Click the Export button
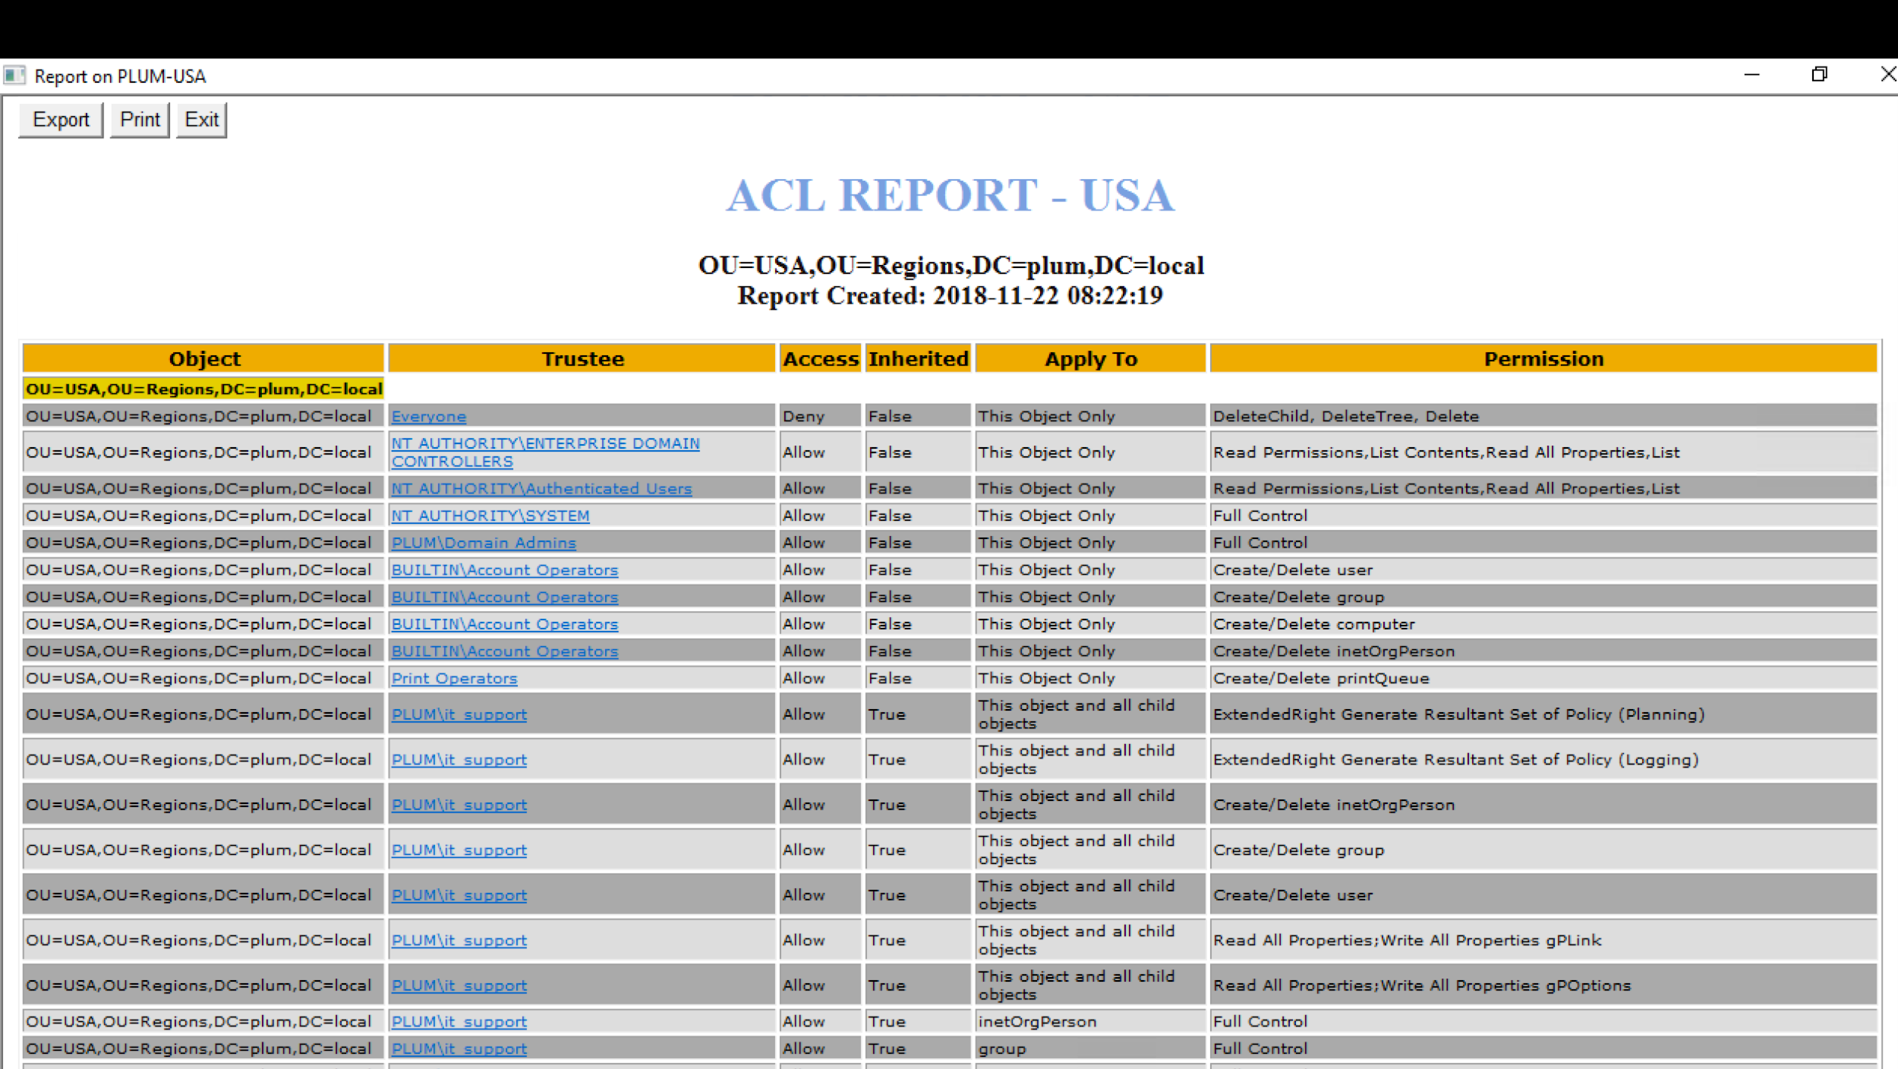Image resolution: width=1898 pixels, height=1069 pixels. (x=59, y=119)
